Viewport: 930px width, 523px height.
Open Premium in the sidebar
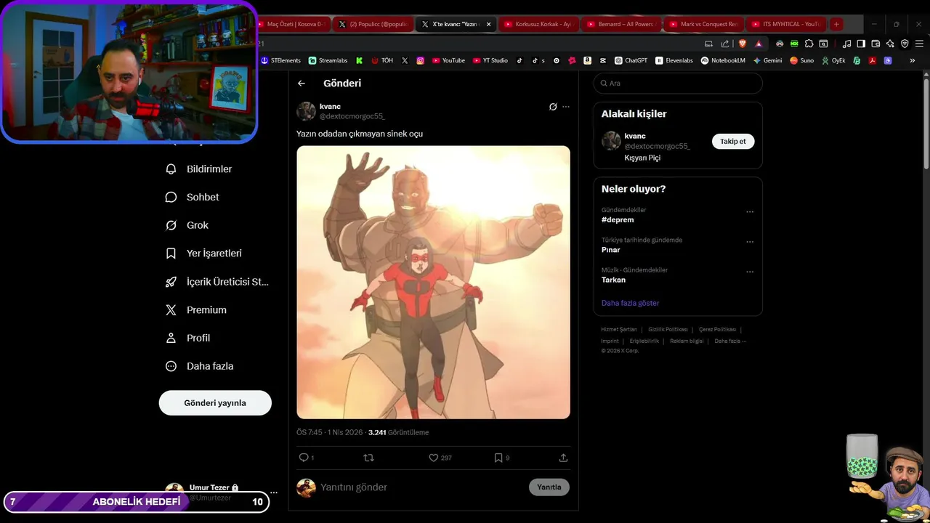click(196, 310)
